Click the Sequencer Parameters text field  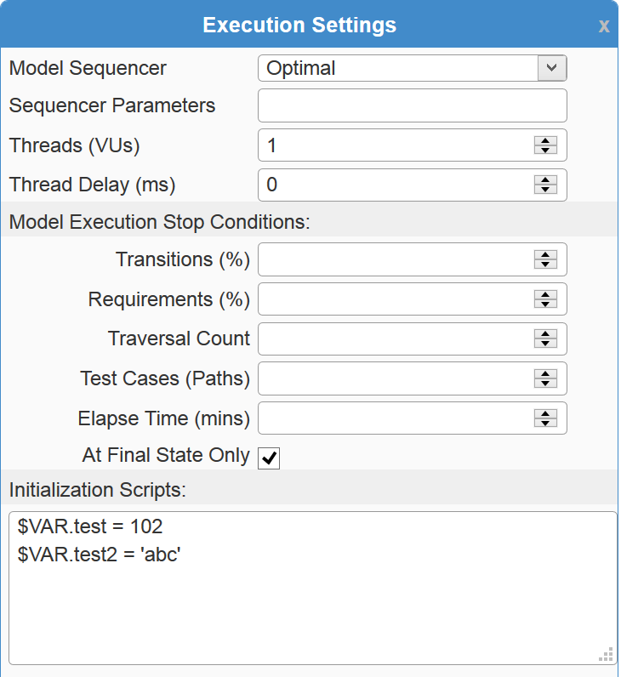pyautogui.click(x=412, y=105)
